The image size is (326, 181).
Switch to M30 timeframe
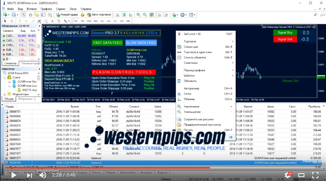click(95, 21)
